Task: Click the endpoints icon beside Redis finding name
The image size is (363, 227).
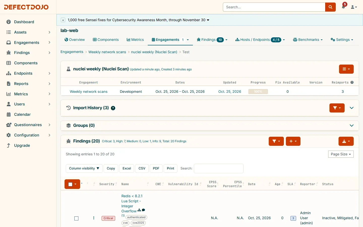Action: click(x=139, y=210)
